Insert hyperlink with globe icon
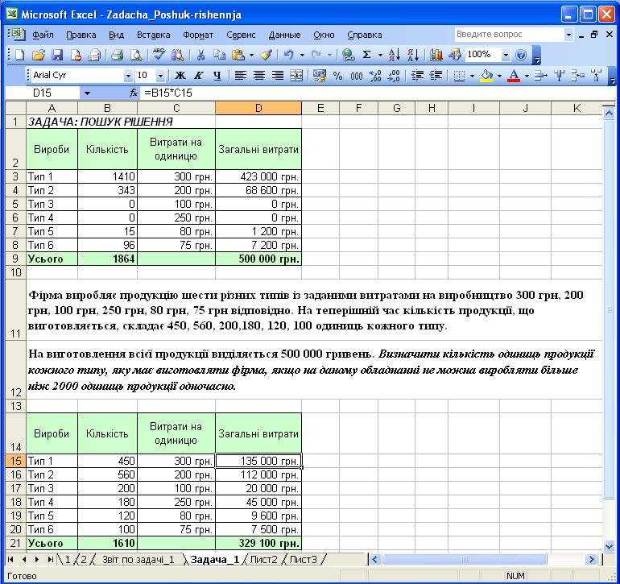 click(x=349, y=55)
